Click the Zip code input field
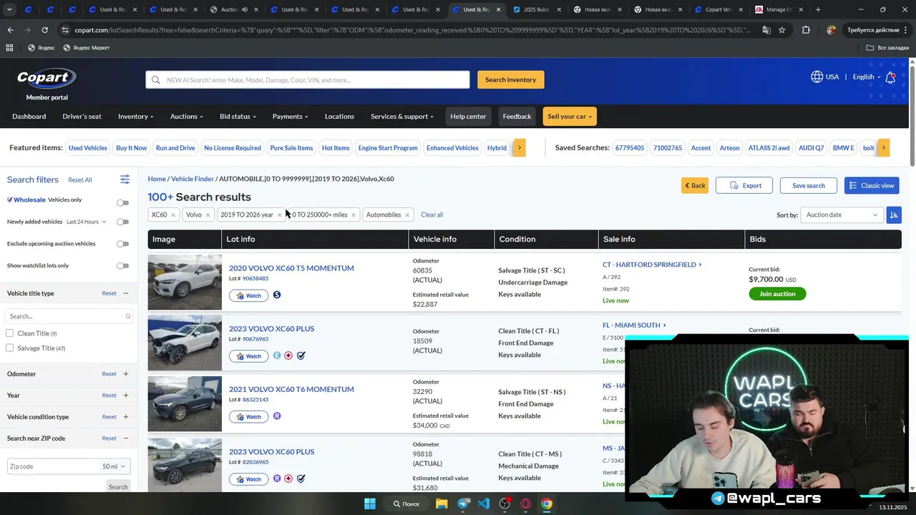This screenshot has height=515, width=916. [x=54, y=466]
